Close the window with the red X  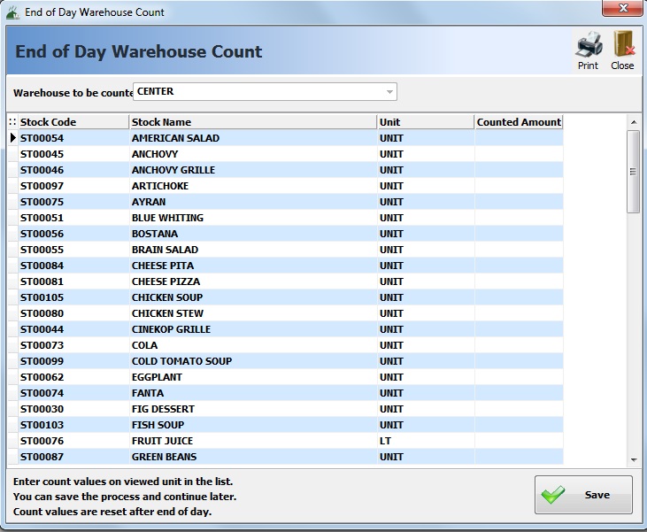tap(622, 8)
